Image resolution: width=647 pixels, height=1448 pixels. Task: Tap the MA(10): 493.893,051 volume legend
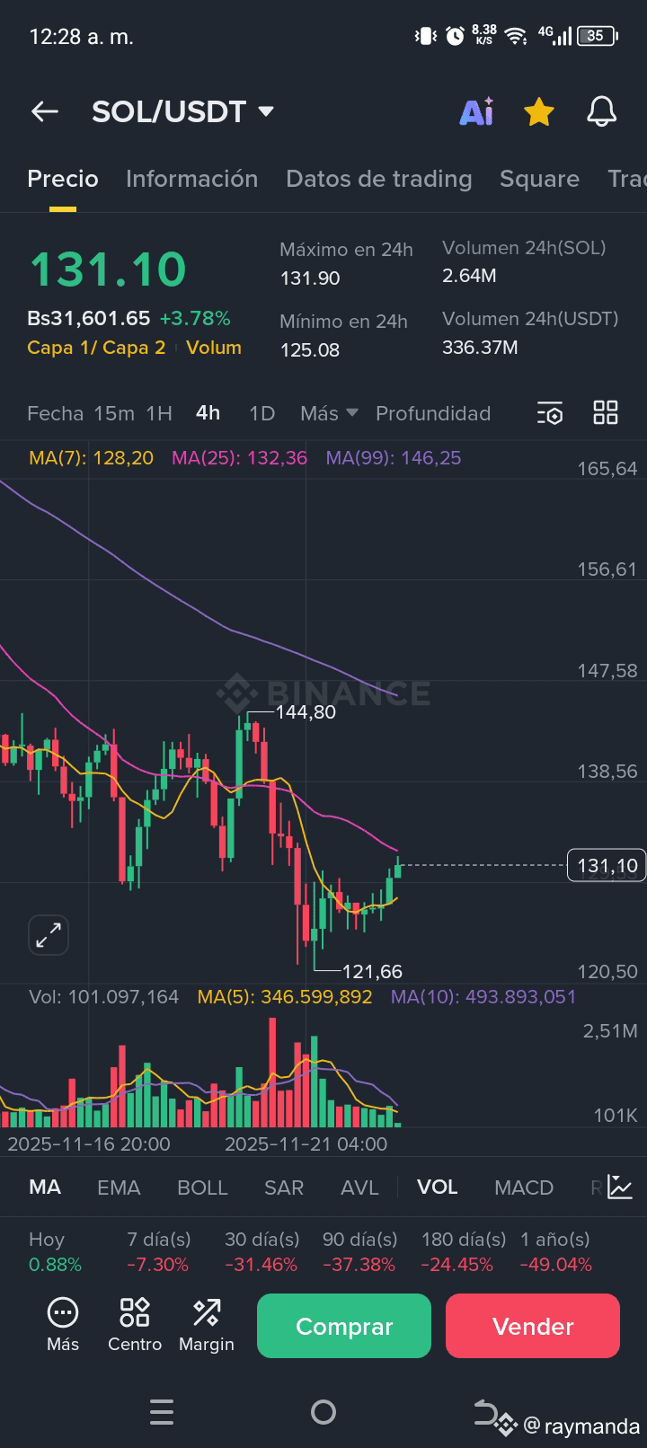click(483, 997)
